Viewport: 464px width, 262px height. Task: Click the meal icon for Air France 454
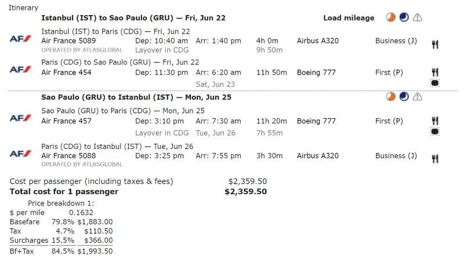pos(435,72)
